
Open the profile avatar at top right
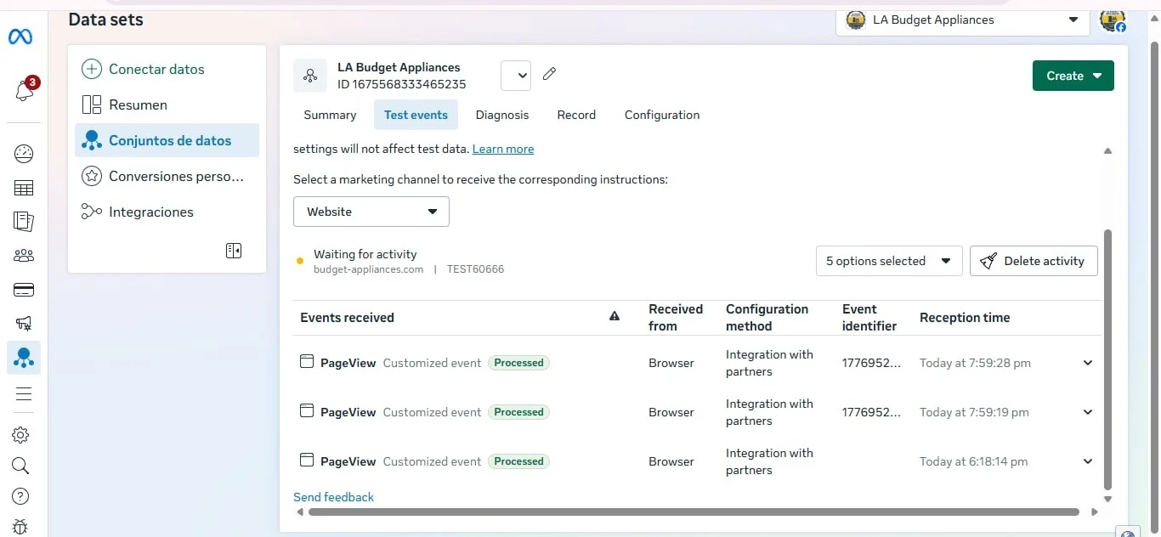tap(1112, 20)
